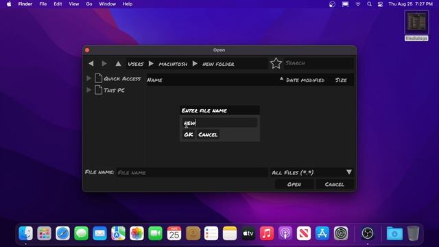The width and height of the screenshot is (439, 247).
Task: Open Trash from the Dock
Action: pyautogui.click(x=413, y=233)
